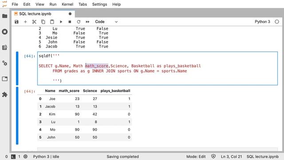This screenshot has height=160, width=284.
Task: Click the kernel status circle indicator
Action: (x=277, y=22)
